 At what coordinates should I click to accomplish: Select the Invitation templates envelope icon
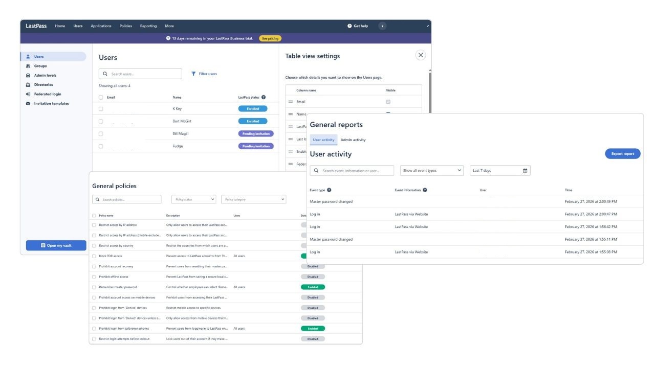(28, 103)
